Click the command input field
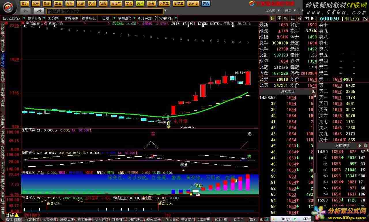 (x=105, y=11)
